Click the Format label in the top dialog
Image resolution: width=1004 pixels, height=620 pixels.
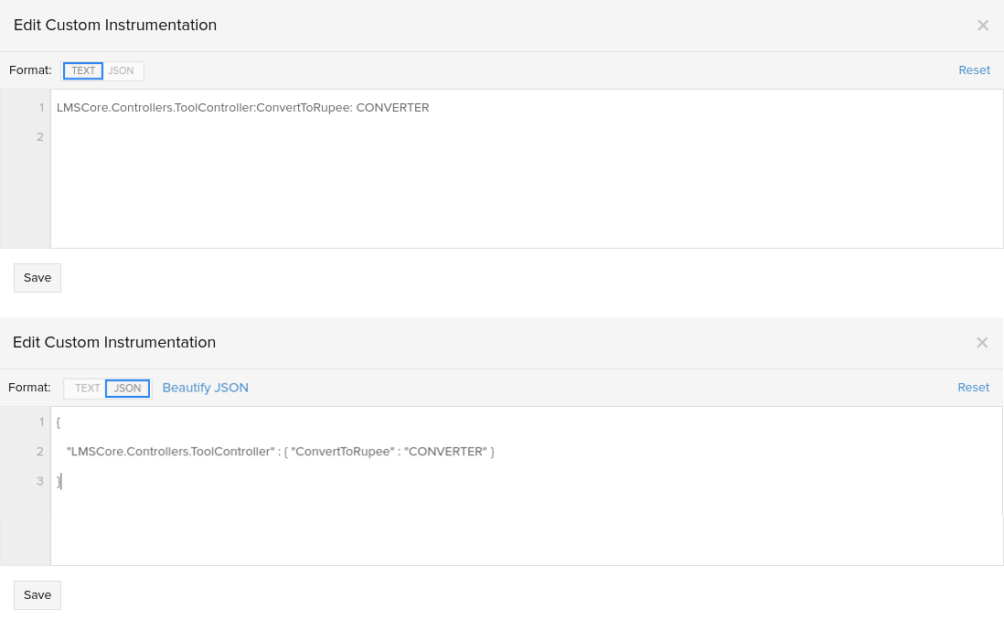(29, 69)
